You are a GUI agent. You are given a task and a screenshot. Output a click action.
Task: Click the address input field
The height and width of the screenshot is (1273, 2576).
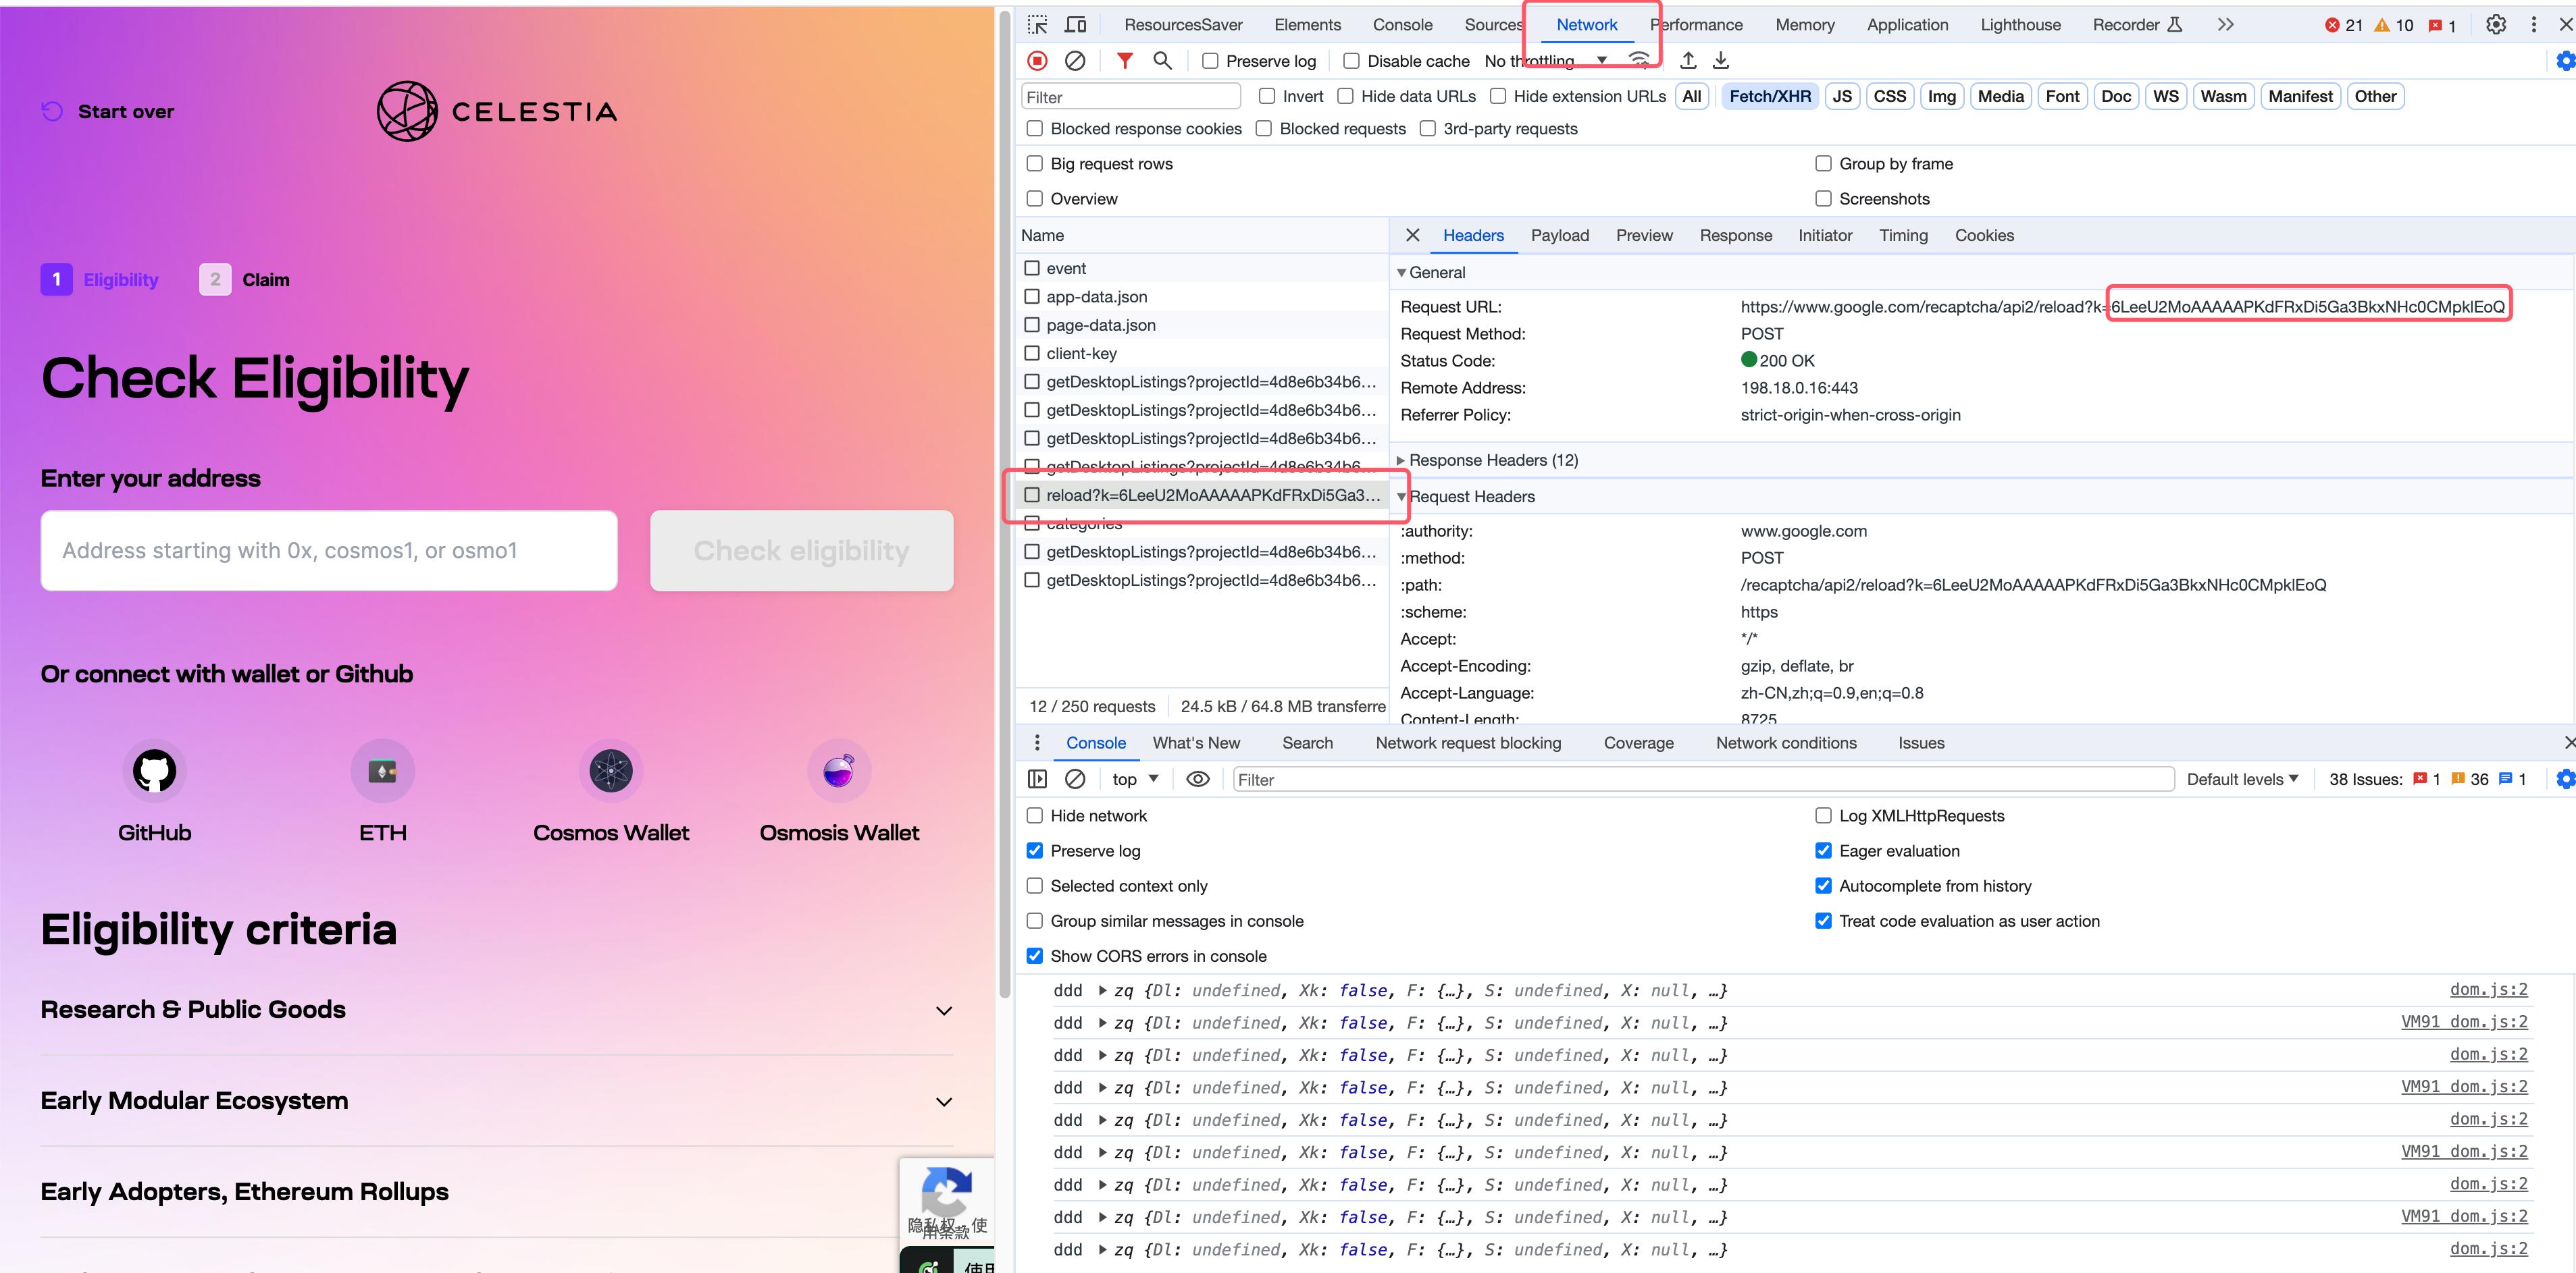[x=329, y=551]
